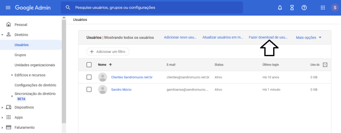
Task: Click Adicionar novo usuário link
Action: (x=180, y=38)
